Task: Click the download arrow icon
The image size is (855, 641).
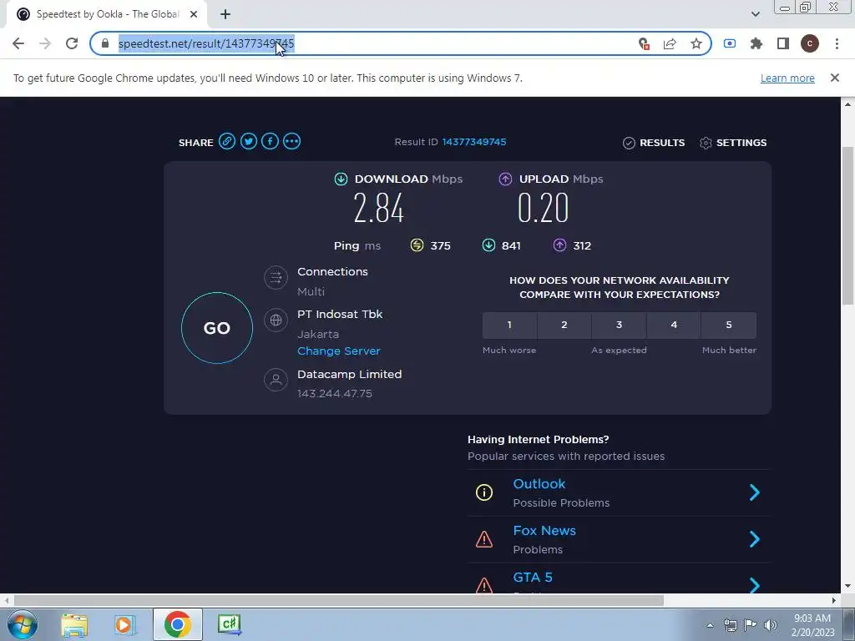Action: click(341, 179)
